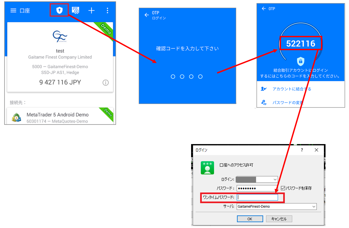Open the certificate icon next to shield

76,11
